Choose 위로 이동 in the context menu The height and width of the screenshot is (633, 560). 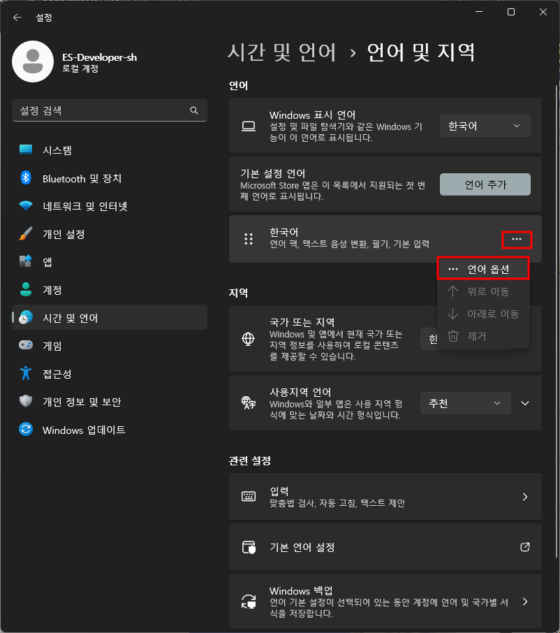pyautogui.click(x=483, y=291)
